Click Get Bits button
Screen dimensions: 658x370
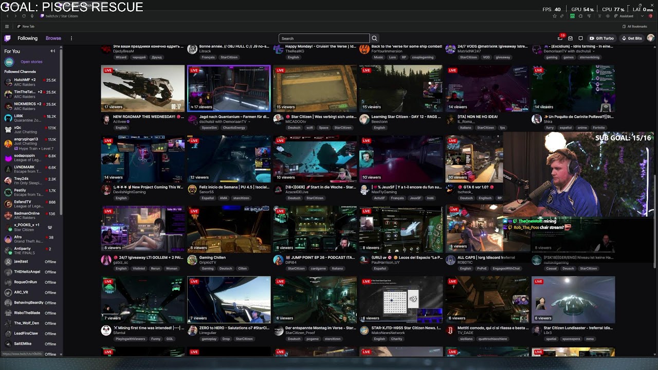point(632,38)
